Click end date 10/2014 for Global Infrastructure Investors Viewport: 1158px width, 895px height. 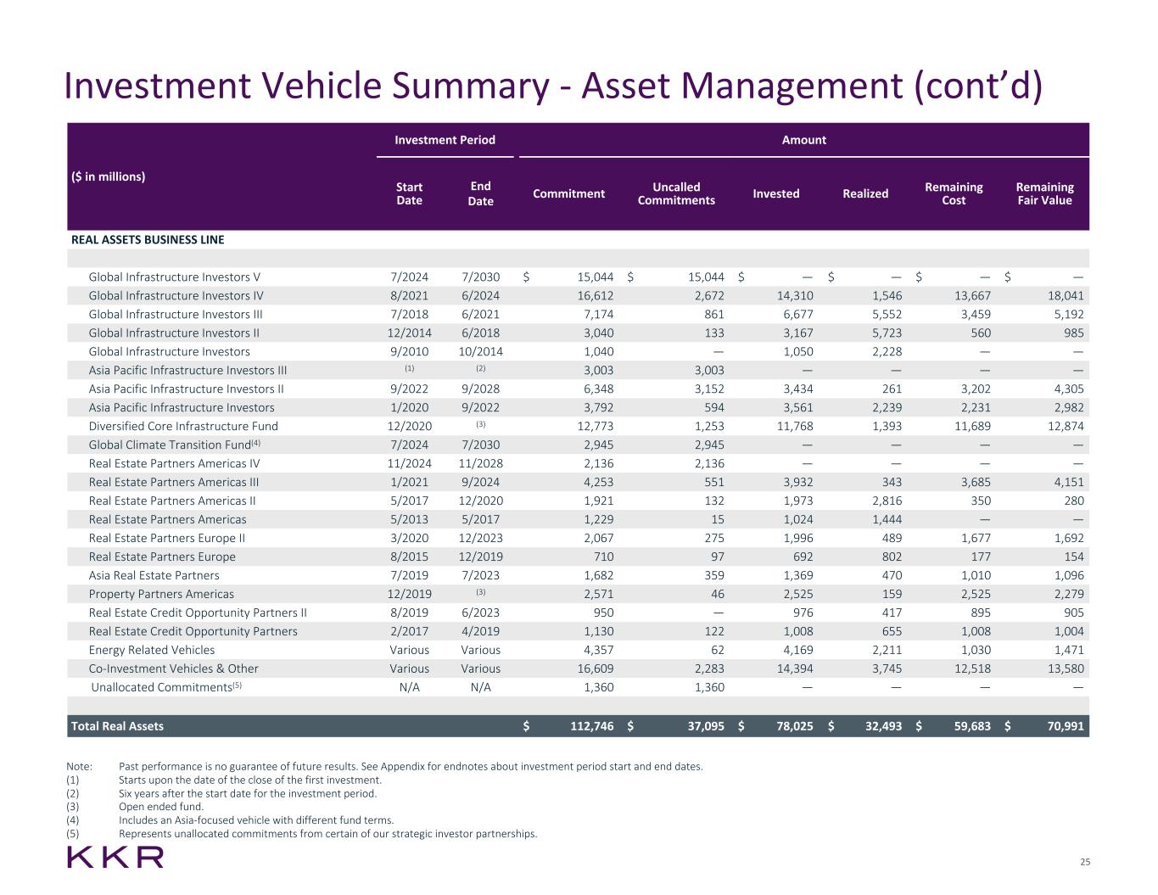(481, 351)
